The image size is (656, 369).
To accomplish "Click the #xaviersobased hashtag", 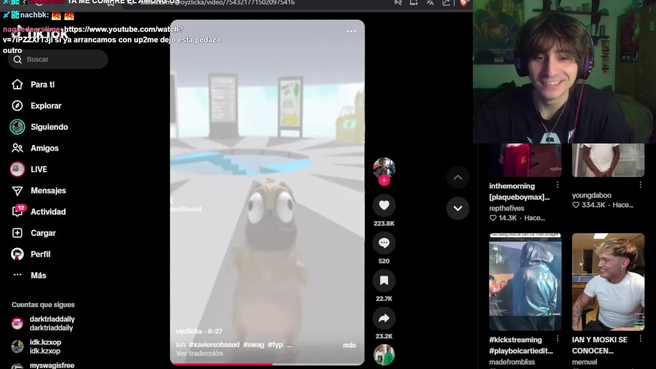I will pyautogui.click(x=214, y=345).
